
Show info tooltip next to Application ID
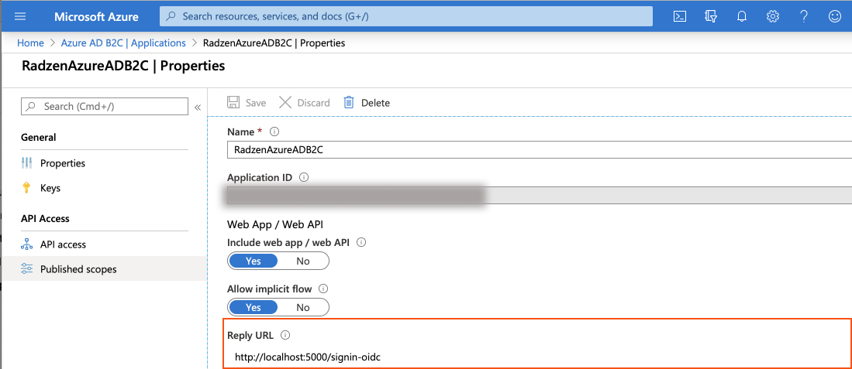(x=304, y=177)
